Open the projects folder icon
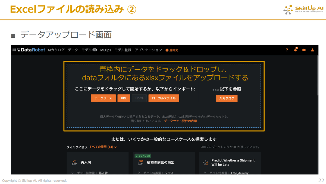Image resolution: width=326 pixels, height=184 pixels. tap(304, 50)
